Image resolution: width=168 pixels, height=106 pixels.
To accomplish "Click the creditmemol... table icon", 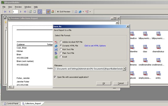I will pyautogui.click(x=158, y=60).
